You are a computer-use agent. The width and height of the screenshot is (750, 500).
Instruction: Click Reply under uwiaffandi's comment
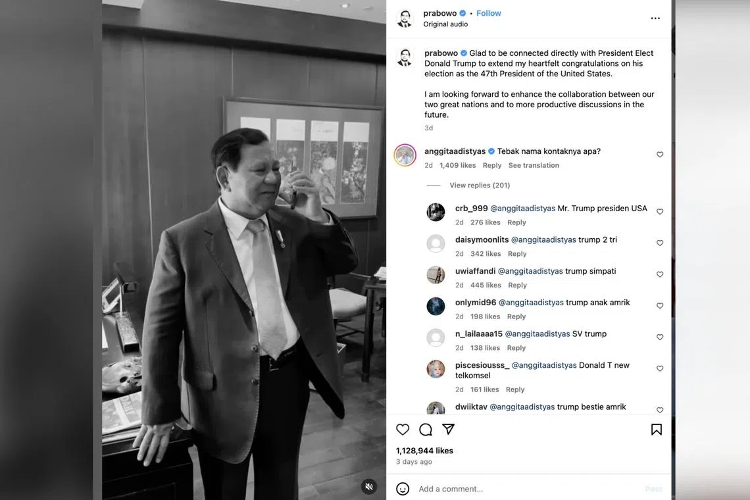point(517,285)
